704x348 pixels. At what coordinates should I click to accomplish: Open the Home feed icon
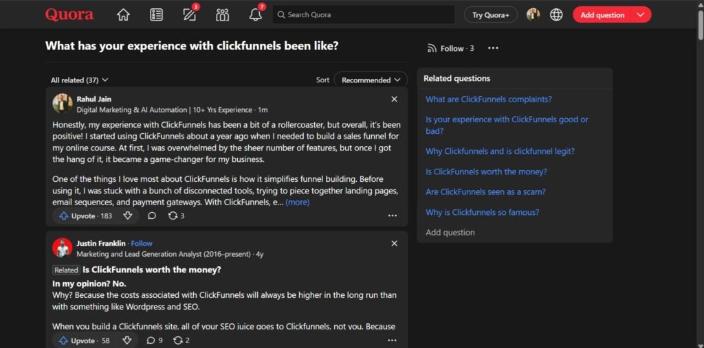[x=123, y=15]
